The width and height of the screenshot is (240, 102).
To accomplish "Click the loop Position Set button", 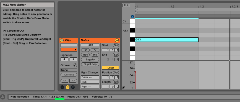I will coord(116,72).
